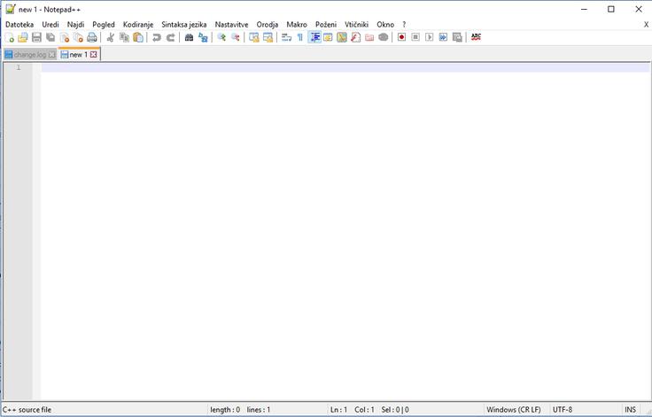
Task: Open the Uredi menu
Action: [50, 25]
